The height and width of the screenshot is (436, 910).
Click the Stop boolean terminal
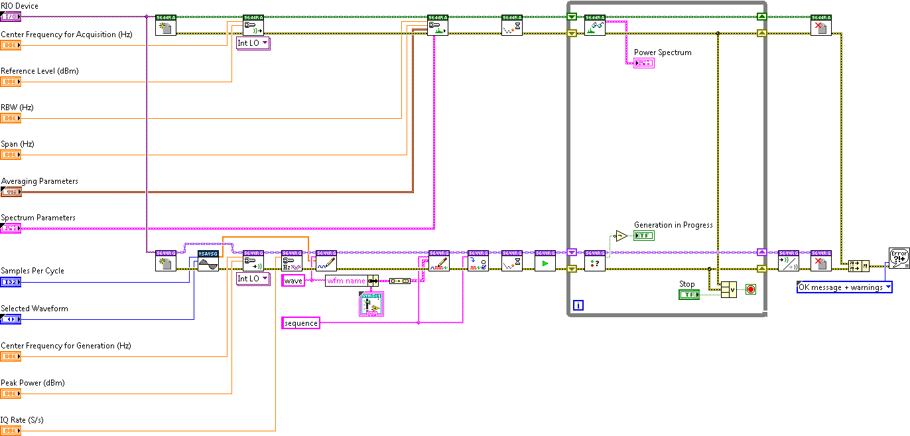(x=688, y=294)
